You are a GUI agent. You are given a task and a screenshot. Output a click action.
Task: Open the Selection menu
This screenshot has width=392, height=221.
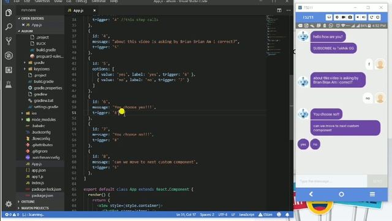coord(42,1)
